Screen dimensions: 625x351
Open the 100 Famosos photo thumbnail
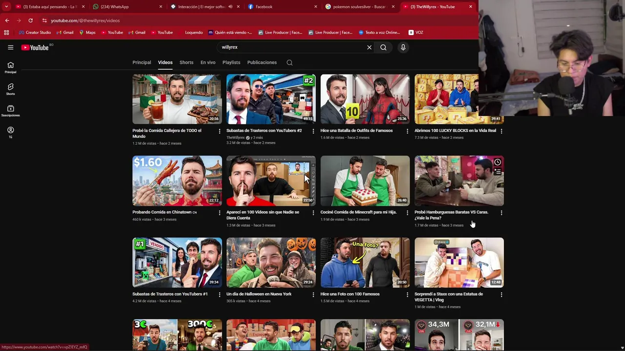pos(365,262)
